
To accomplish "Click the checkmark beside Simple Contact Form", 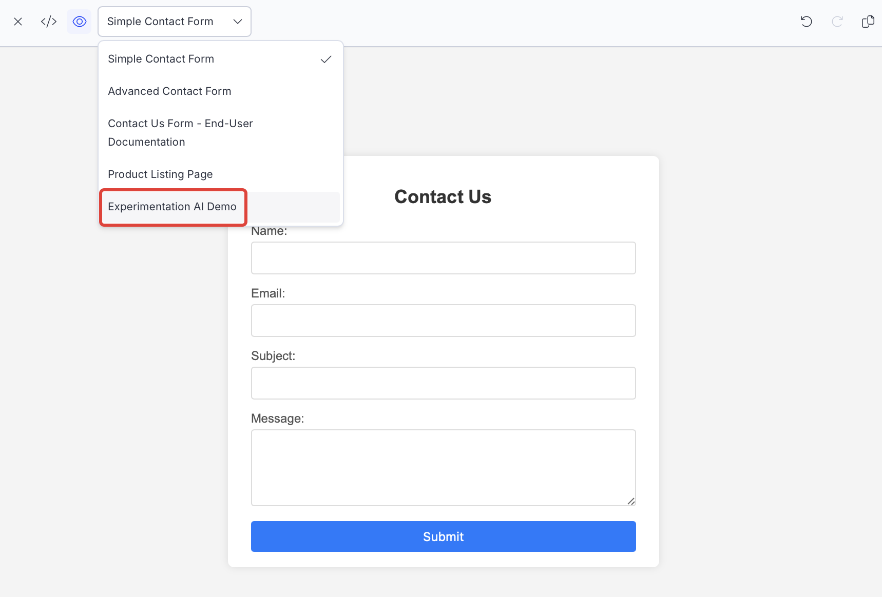I will (326, 59).
